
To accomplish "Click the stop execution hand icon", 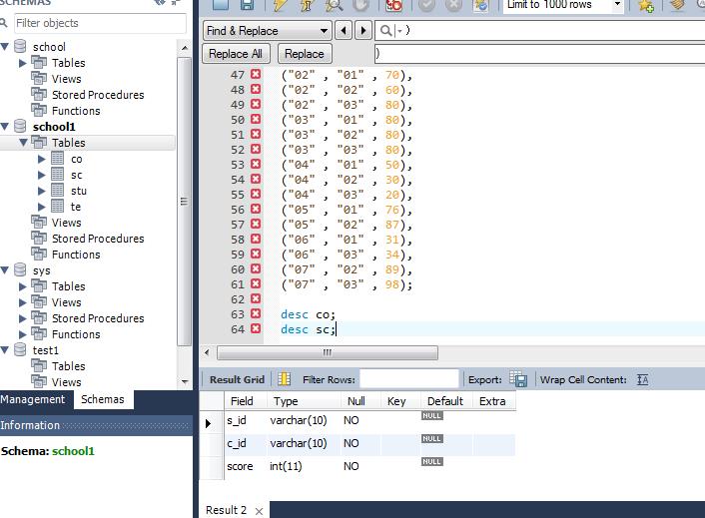I will coord(360,5).
